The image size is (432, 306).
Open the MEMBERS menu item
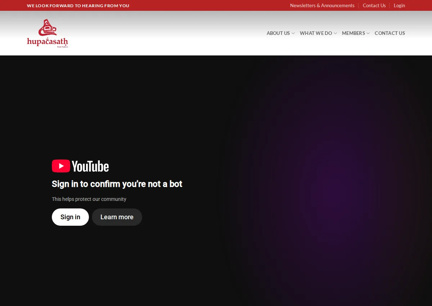click(353, 33)
